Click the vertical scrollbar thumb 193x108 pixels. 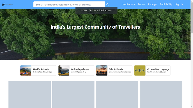(x=192, y=18)
